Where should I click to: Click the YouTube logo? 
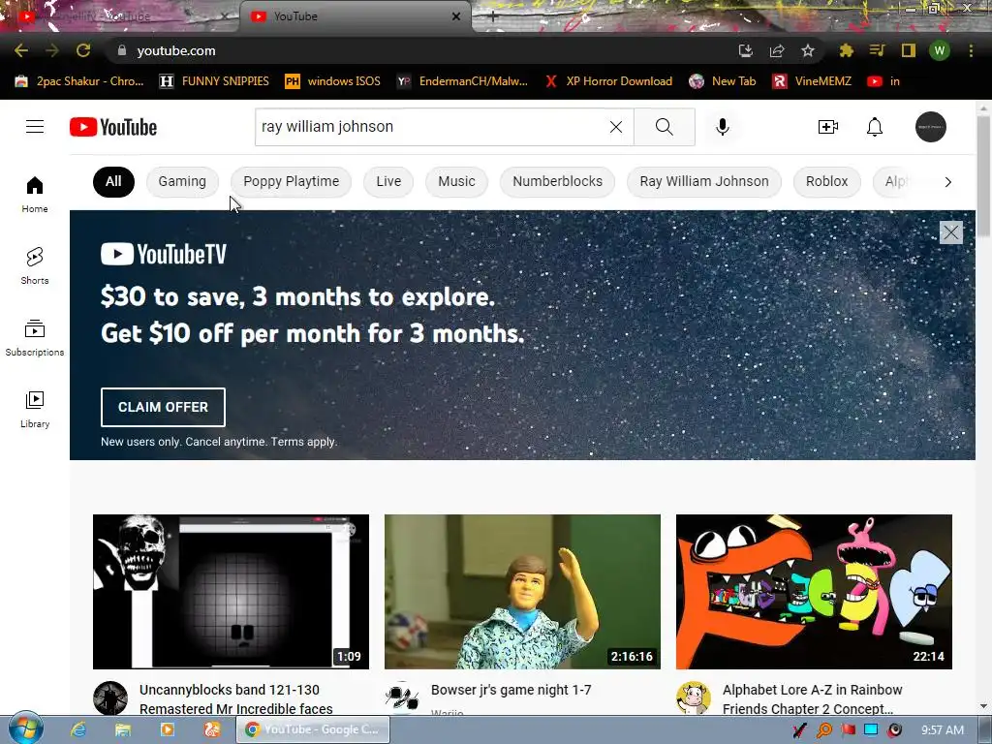click(113, 127)
